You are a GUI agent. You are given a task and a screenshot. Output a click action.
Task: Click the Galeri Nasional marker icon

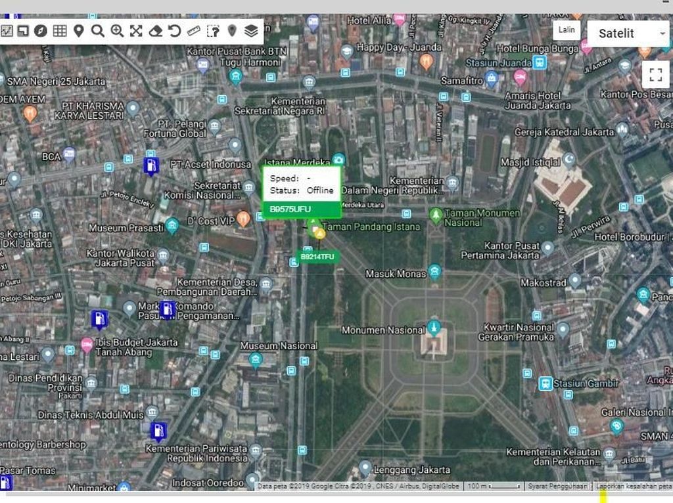click(616, 427)
